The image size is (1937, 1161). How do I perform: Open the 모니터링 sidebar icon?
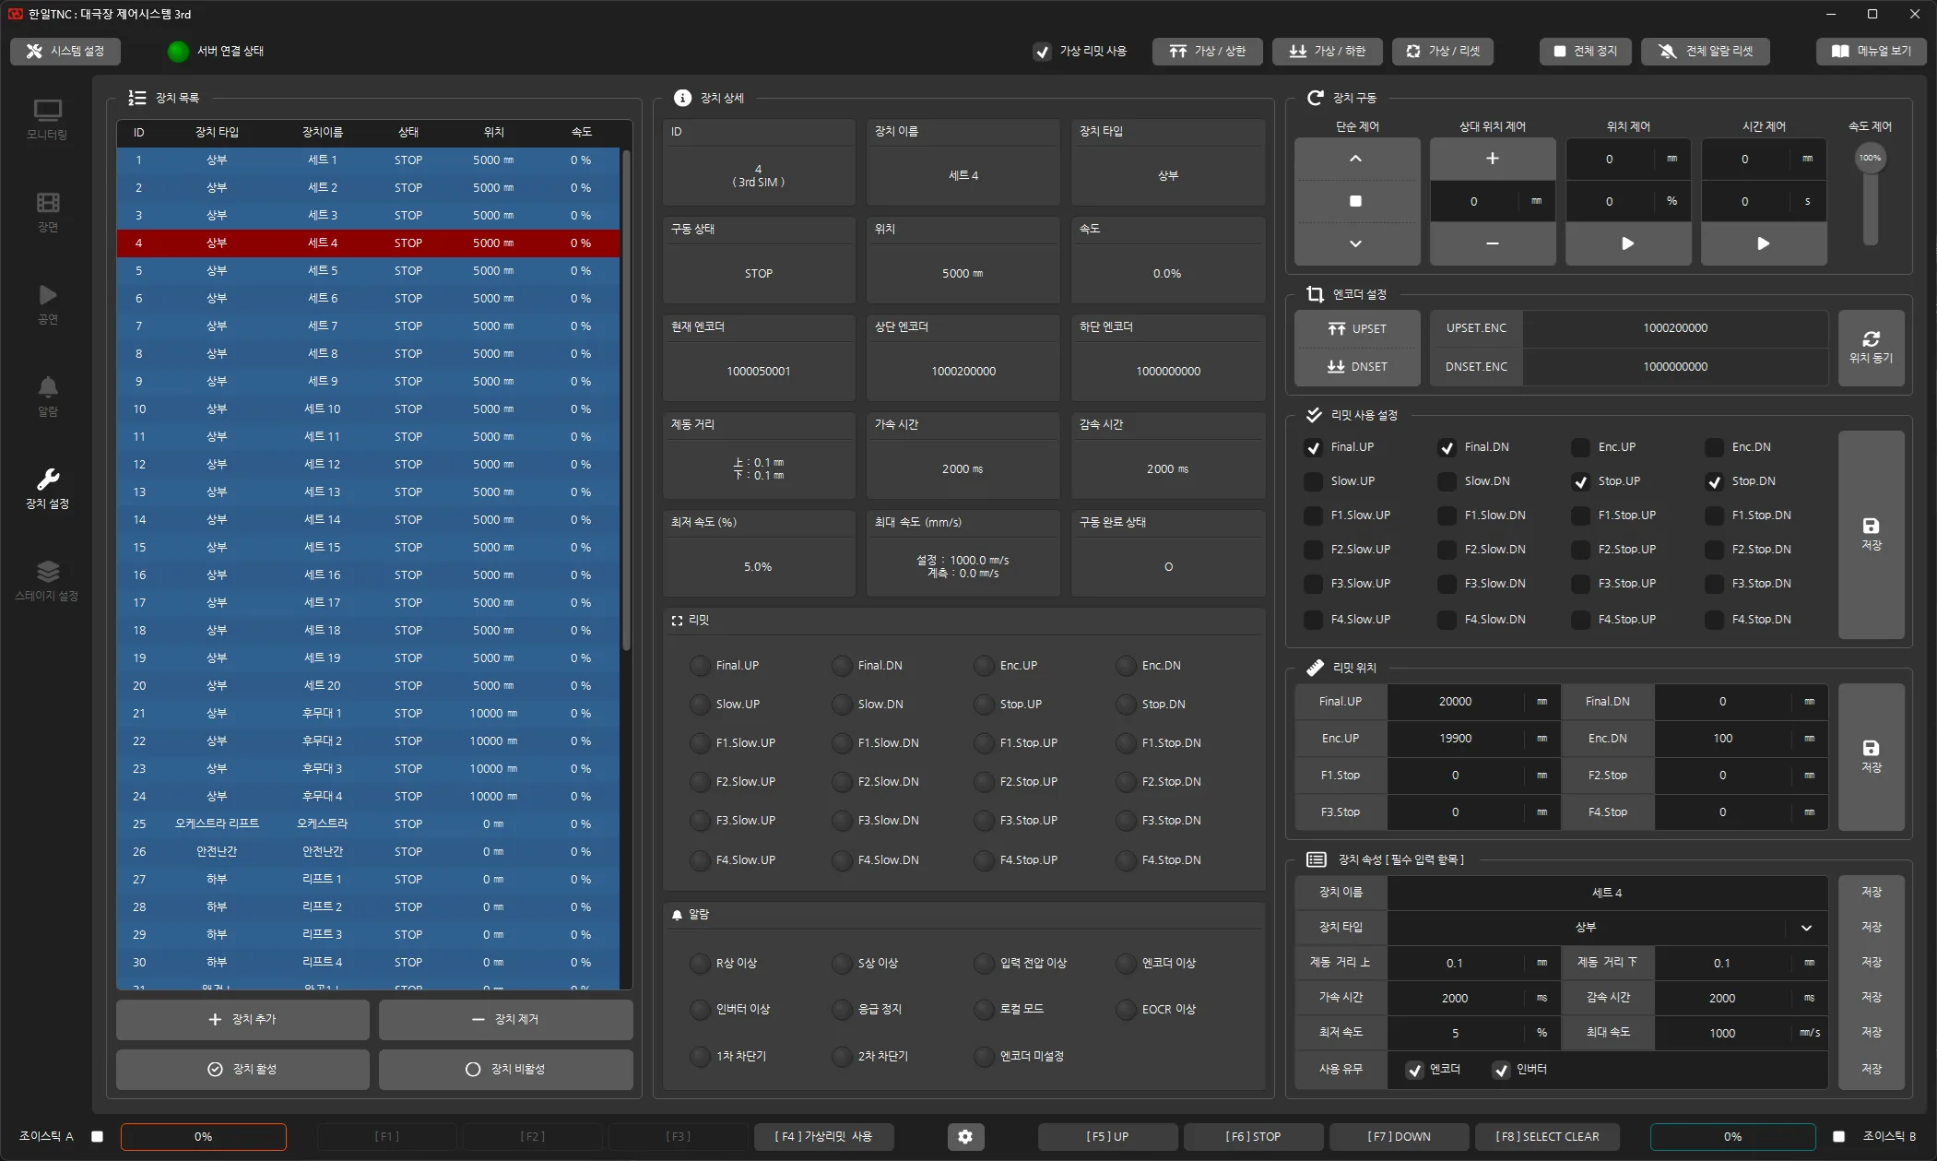tap(47, 120)
